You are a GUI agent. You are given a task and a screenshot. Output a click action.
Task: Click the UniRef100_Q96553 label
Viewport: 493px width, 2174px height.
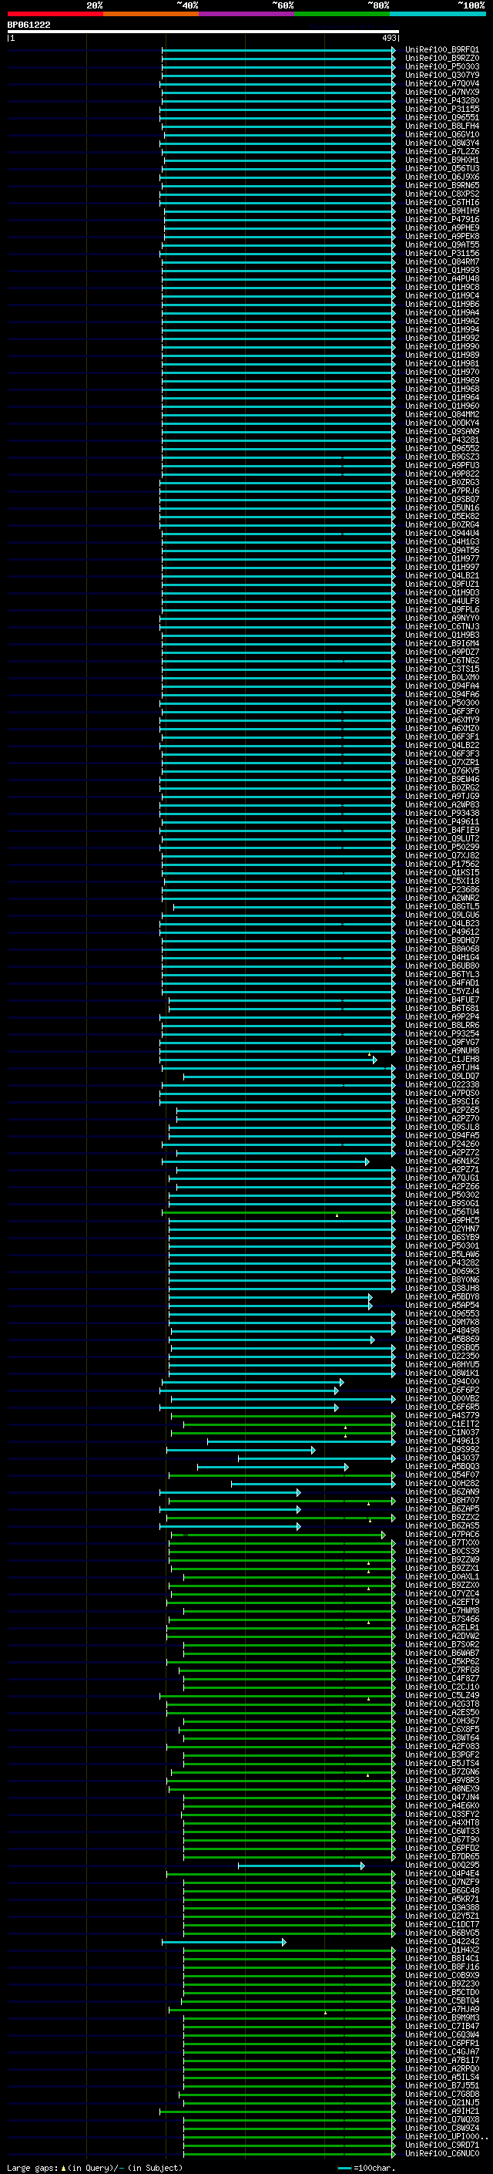(x=441, y=1314)
